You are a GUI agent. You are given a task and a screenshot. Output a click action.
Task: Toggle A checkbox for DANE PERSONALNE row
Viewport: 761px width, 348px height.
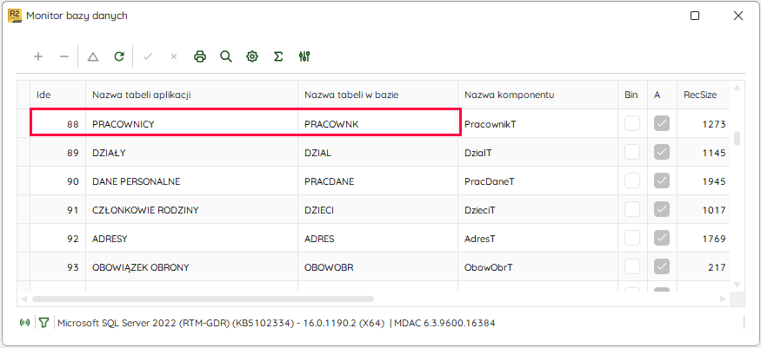point(662,181)
